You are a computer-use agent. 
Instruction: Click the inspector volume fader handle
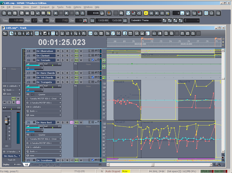[x=6, y=120]
